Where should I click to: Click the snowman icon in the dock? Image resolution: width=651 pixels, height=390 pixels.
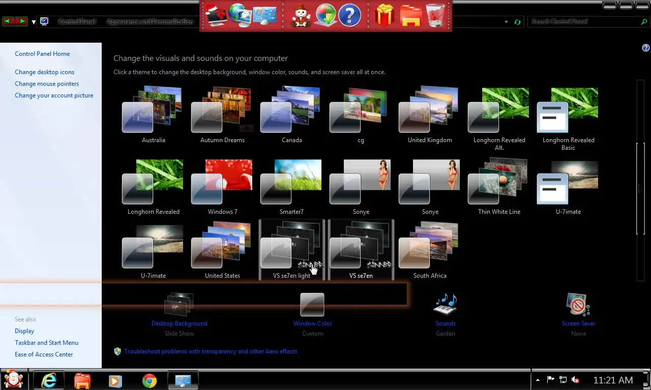tap(301, 16)
